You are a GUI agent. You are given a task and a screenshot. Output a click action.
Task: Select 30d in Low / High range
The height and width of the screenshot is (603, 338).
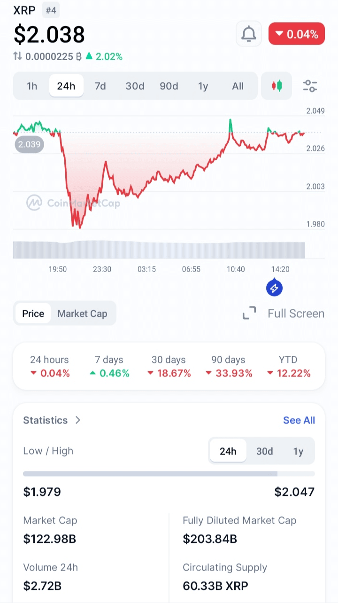click(264, 451)
